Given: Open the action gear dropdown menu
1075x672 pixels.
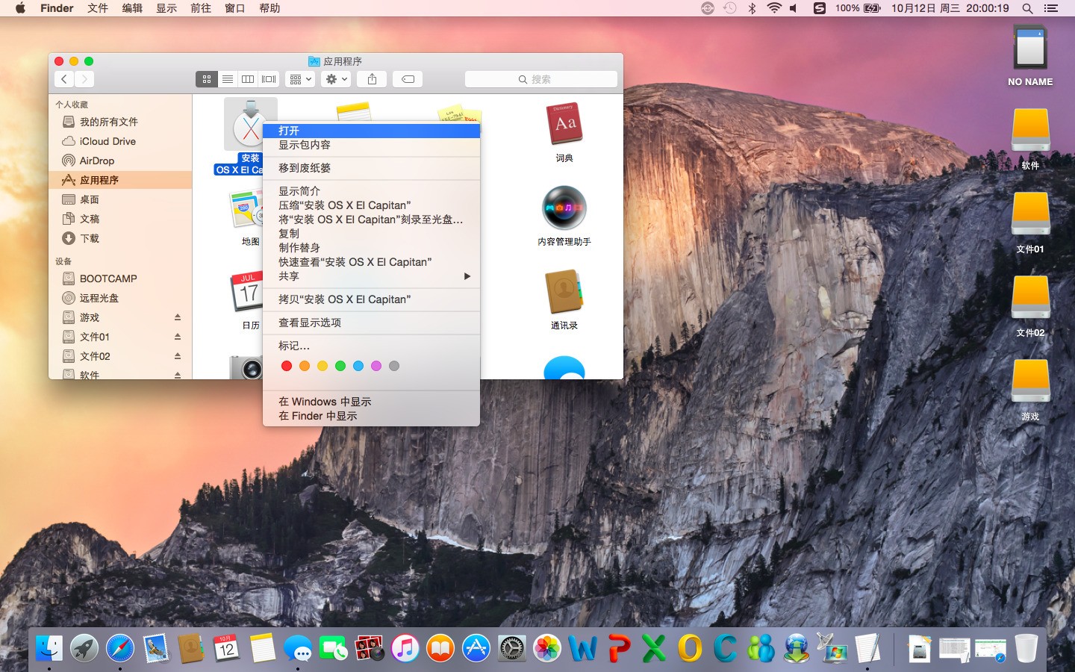Looking at the screenshot, I should [335, 79].
